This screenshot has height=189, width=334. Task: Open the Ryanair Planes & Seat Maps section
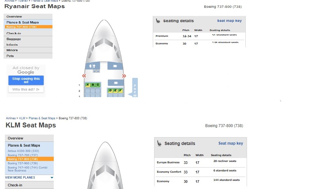point(22,22)
